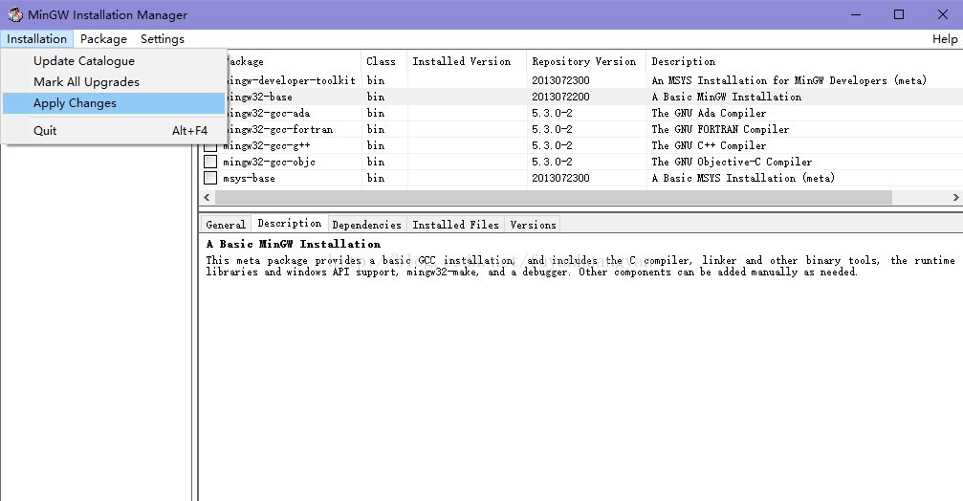Minimize the MinGW Installation Manager window
This screenshot has width=963, height=501.
(856, 14)
